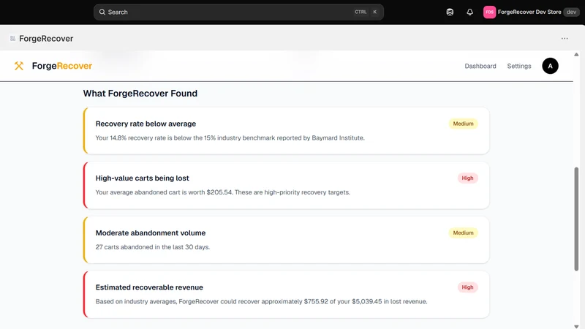Viewport: 585px width, 329px height.
Task: Click the pink FDS store avatar
Action: point(489,12)
